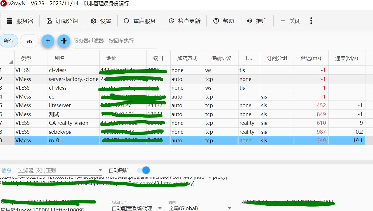The height and width of the screenshot is (211, 373).
Task: Add a subscription group with the plus button
Action: pyautogui.click(x=48, y=41)
